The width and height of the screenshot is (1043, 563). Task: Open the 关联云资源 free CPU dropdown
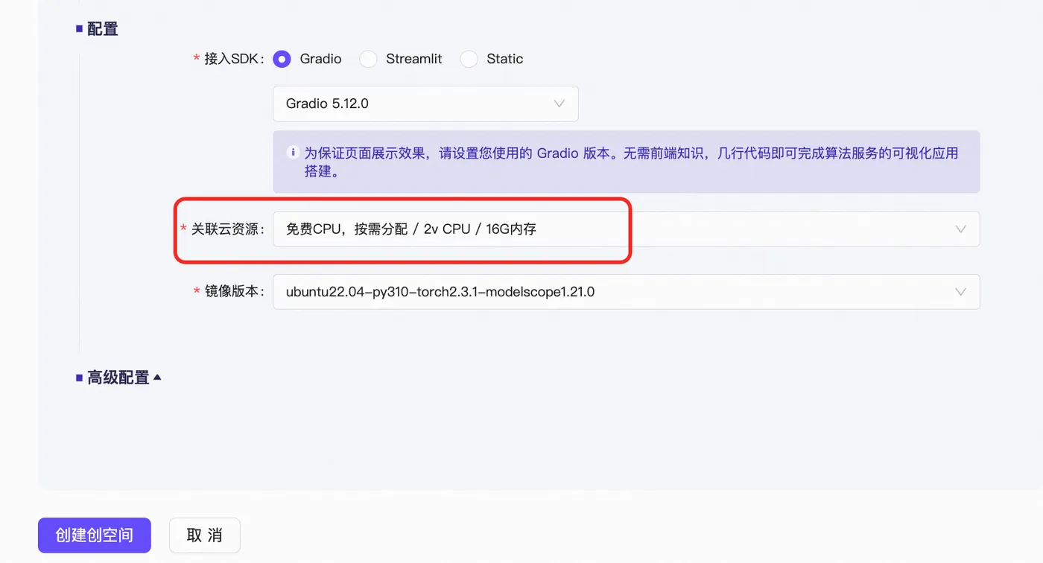tap(626, 229)
